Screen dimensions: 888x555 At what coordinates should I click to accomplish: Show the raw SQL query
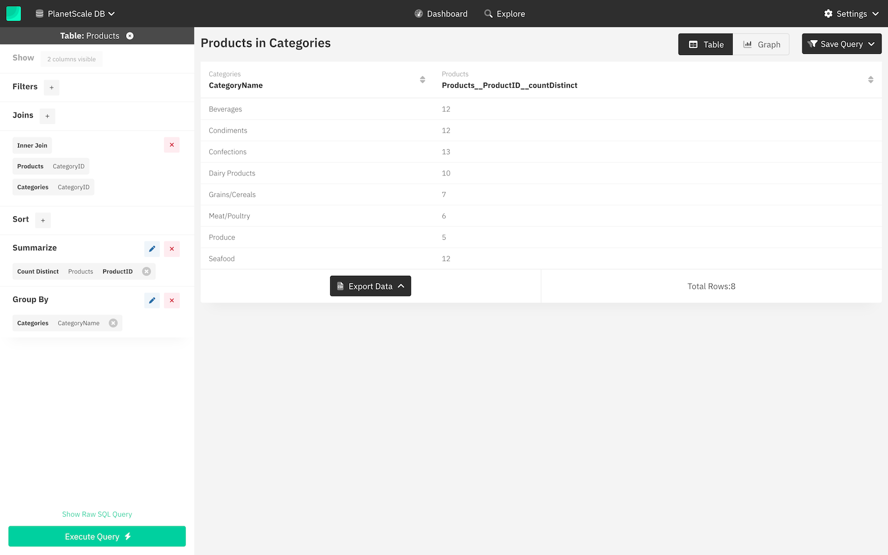tap(97, 514)
